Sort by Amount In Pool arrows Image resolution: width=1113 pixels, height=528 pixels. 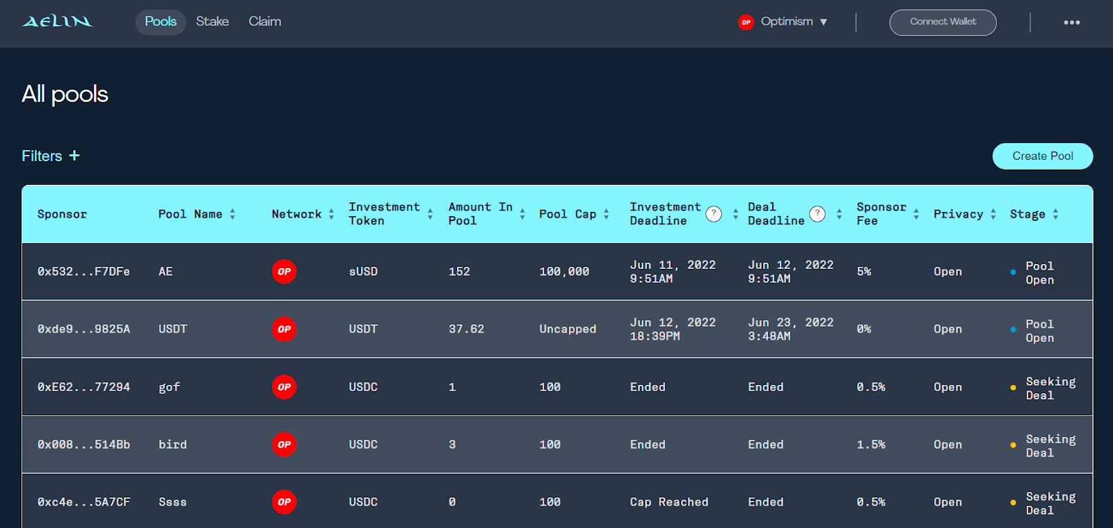pyautogui.click(x=522, y=214)
